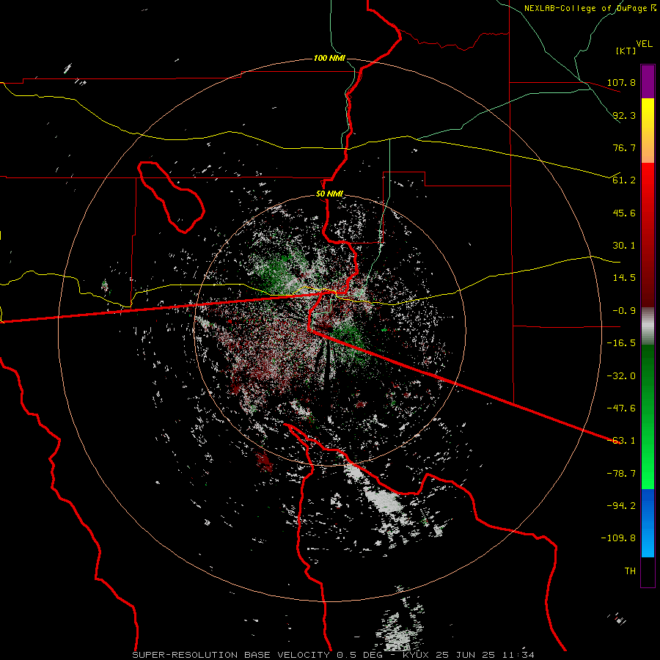Click the 30.1 velocity scale value
Screen dimensions: 660x660
click(624, 246)
